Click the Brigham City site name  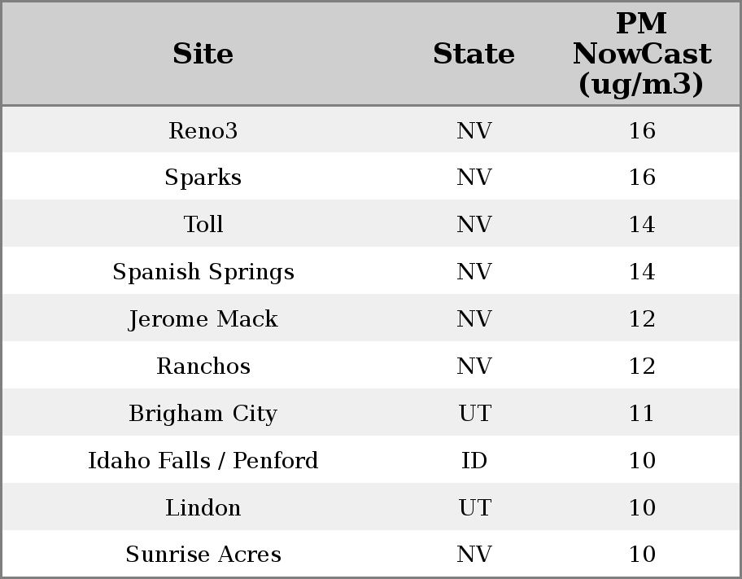pyautogui.click(x=203, y=414)
